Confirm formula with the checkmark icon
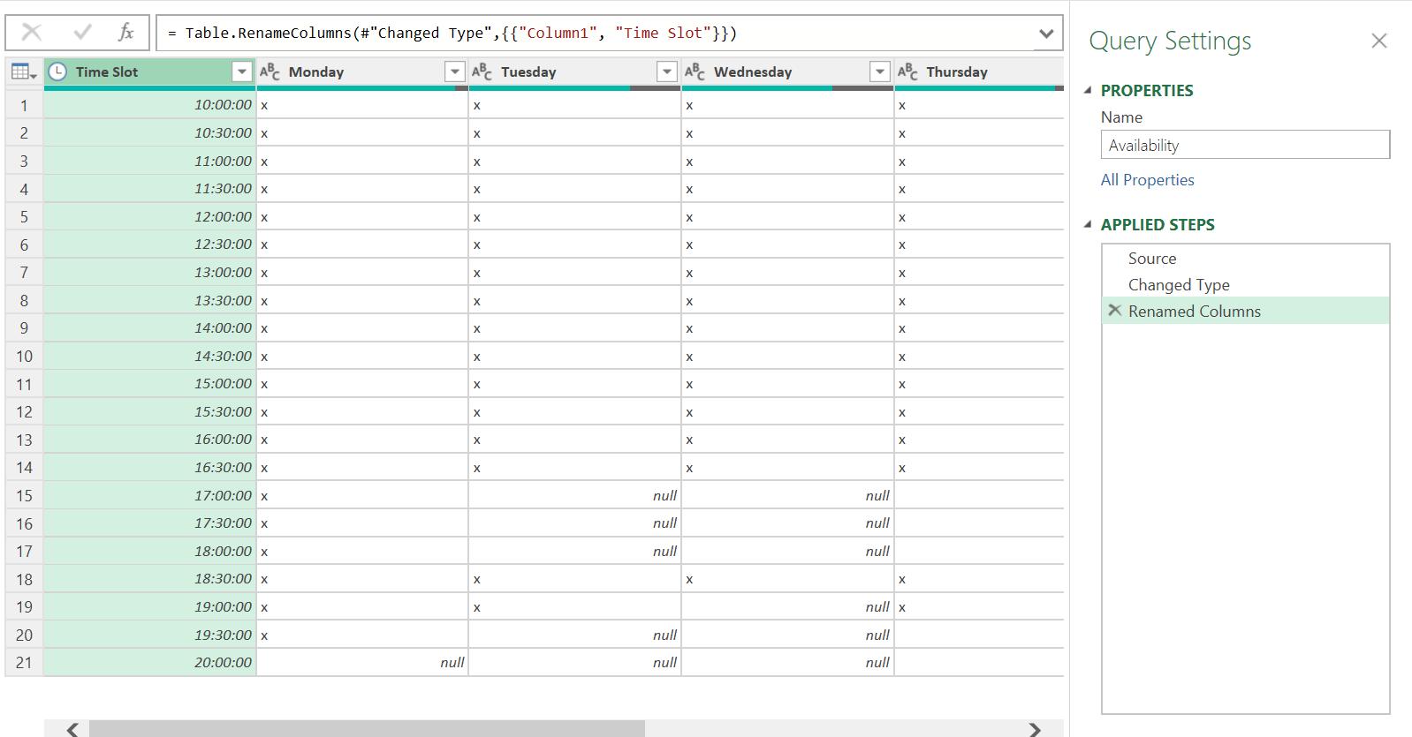Screen dimensions: 1412x737 82,33
